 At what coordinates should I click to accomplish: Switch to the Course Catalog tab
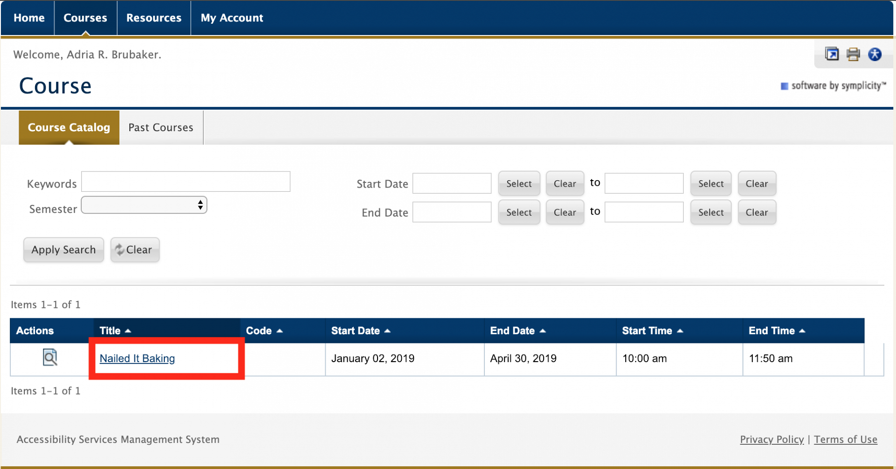69,127
